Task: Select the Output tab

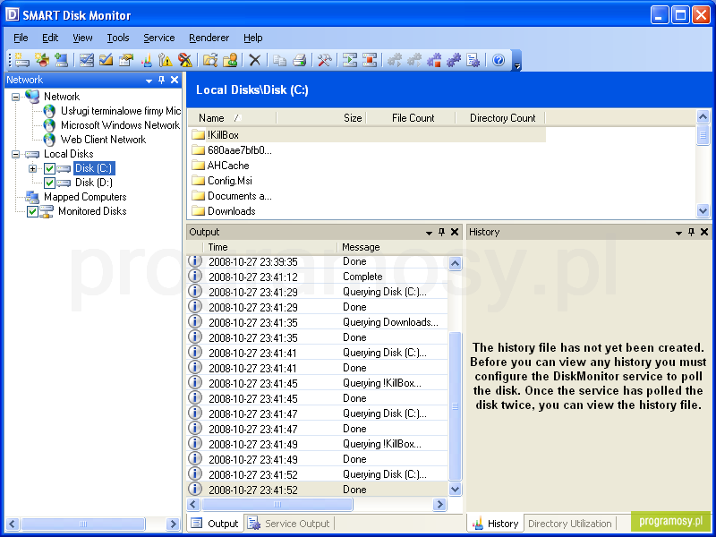Action: pos(215,524)
